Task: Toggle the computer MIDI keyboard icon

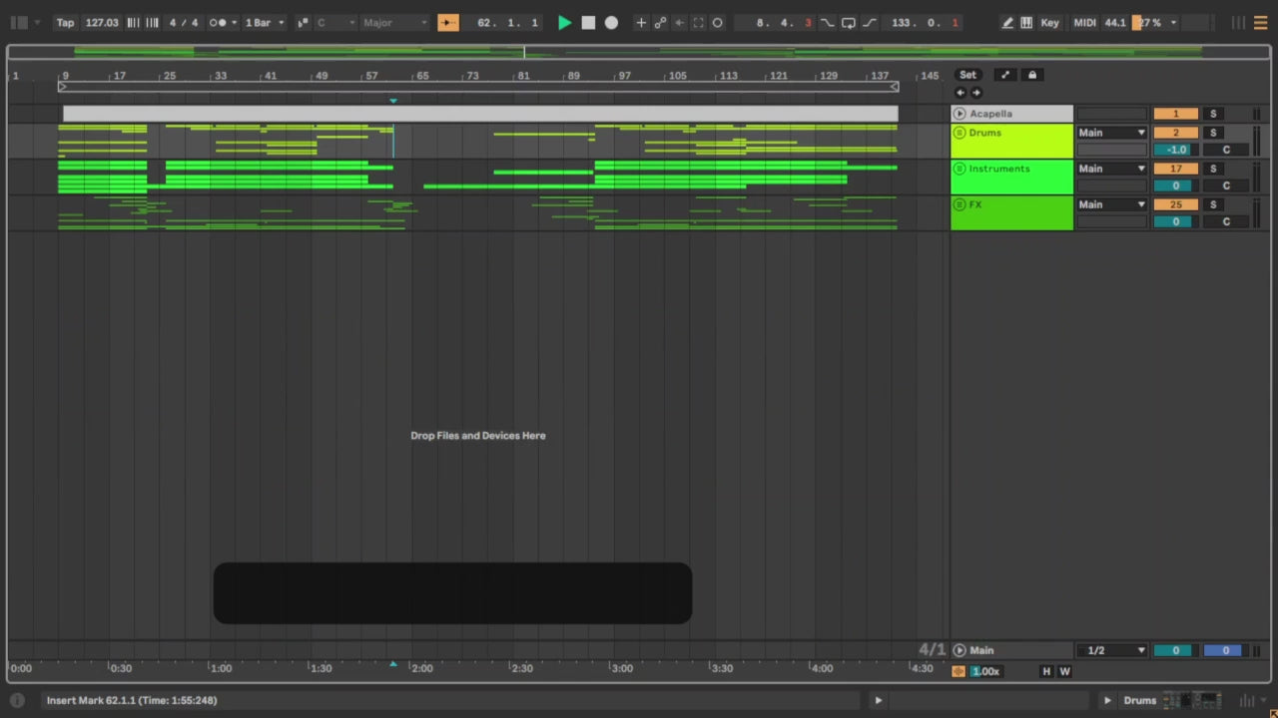Action: click(1026, 23)
